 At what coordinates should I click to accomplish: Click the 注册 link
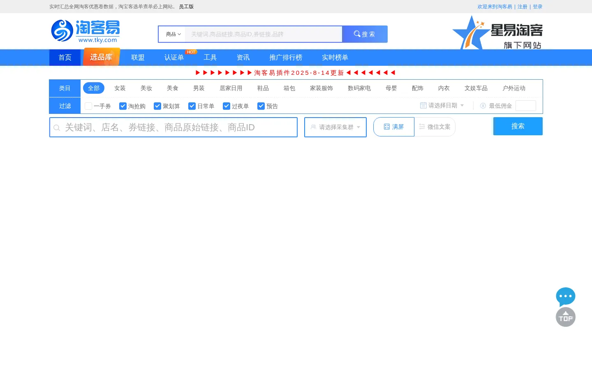(523, 7)
